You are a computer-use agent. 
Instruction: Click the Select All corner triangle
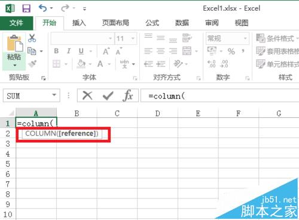(11, 113)
